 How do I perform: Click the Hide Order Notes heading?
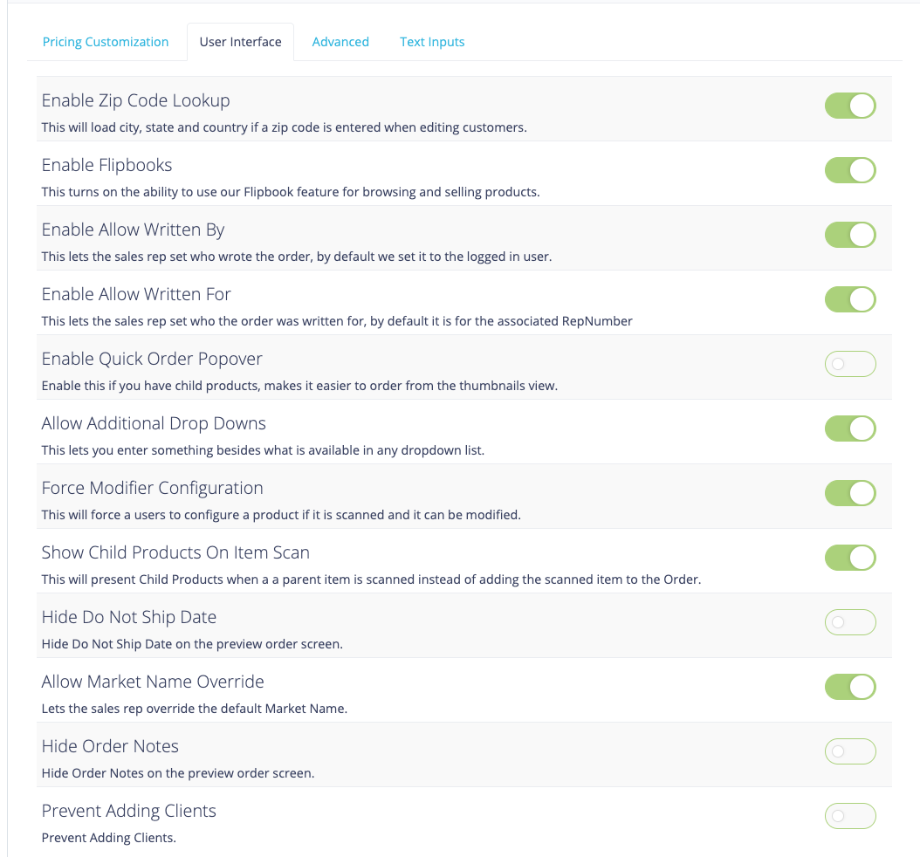click(110, 746)
